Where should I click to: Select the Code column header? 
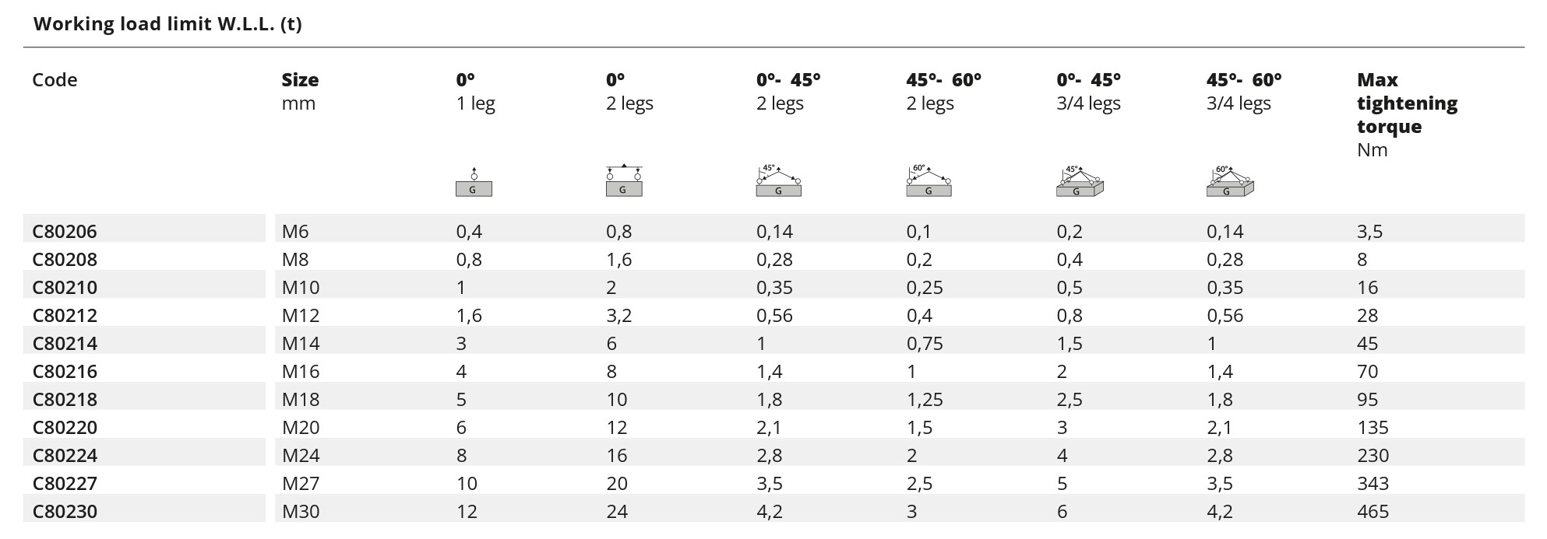pyautogui.click(x=55, y=80)
